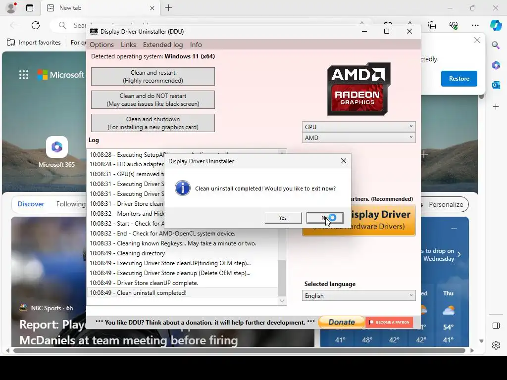This screenshot has width=507, height=380.
Task: Expand the English language dropdown
Action: coord(358,296)
